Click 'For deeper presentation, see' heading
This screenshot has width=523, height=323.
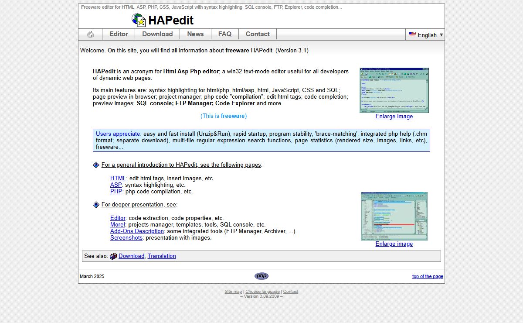pos(139,205)
